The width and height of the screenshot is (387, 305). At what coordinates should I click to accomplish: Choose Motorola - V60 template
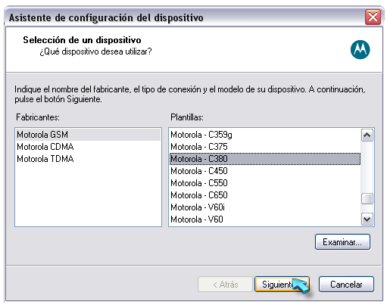click(265, 219)
